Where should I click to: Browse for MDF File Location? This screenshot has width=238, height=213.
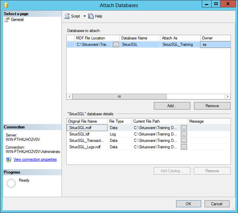click(116, 45)
